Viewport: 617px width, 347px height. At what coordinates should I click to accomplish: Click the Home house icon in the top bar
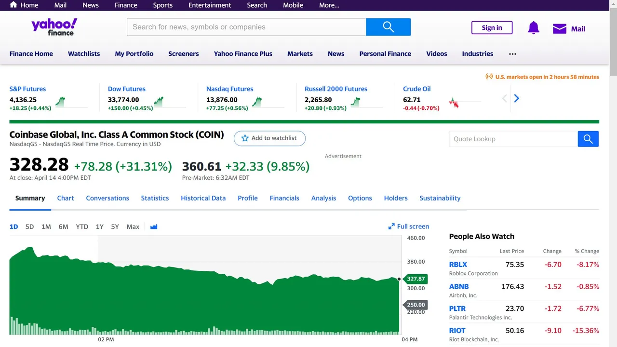pos(13,5)
